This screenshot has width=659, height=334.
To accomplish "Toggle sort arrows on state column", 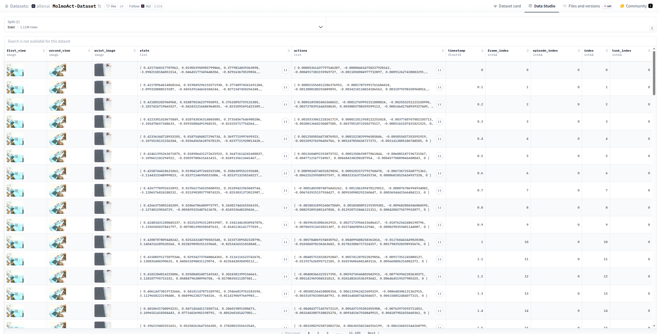I will click(288, 51).
